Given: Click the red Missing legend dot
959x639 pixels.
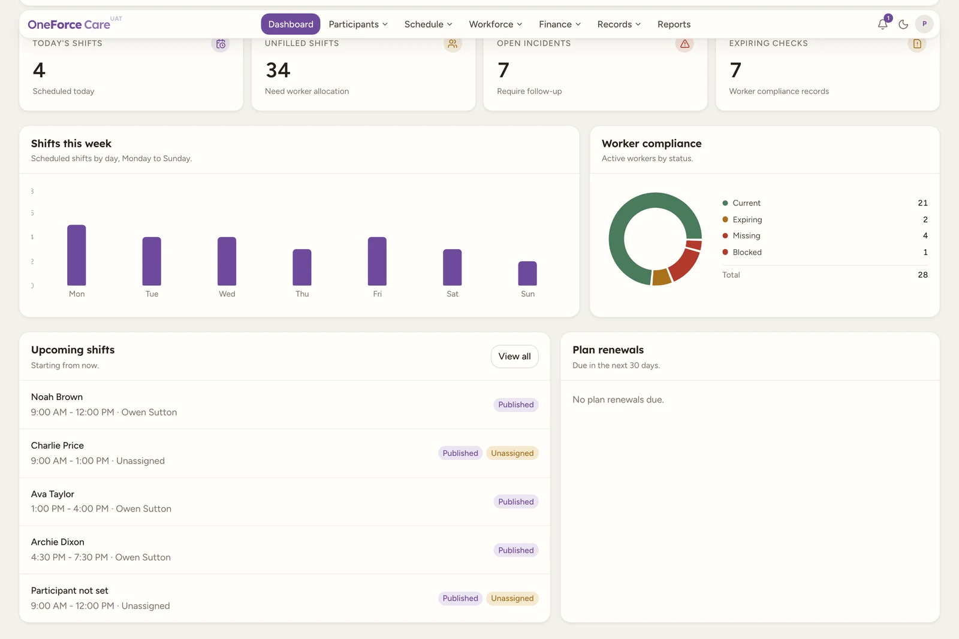Looking at the screenshot, I should point(725,235).
